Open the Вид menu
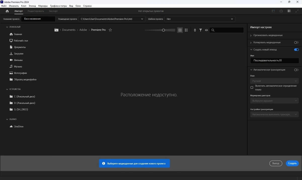Viewport: 302px width, 180px height. click(x=71, y=6)
